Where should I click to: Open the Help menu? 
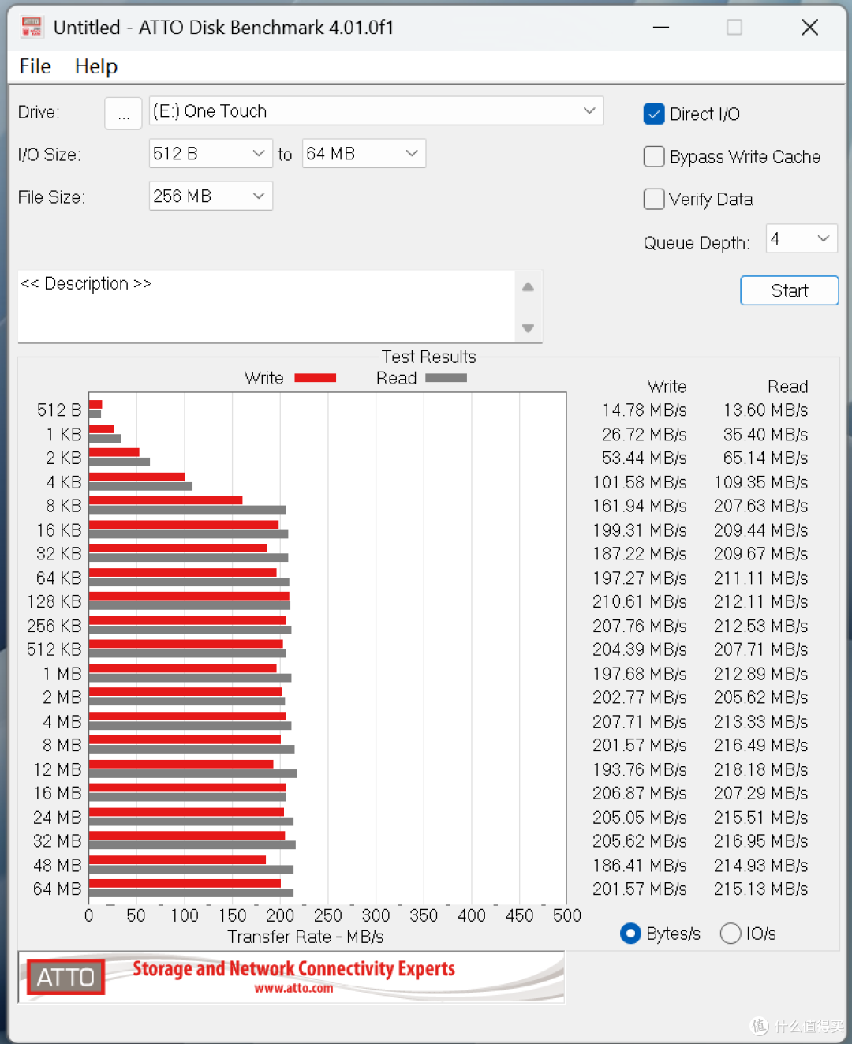point(96,66)
